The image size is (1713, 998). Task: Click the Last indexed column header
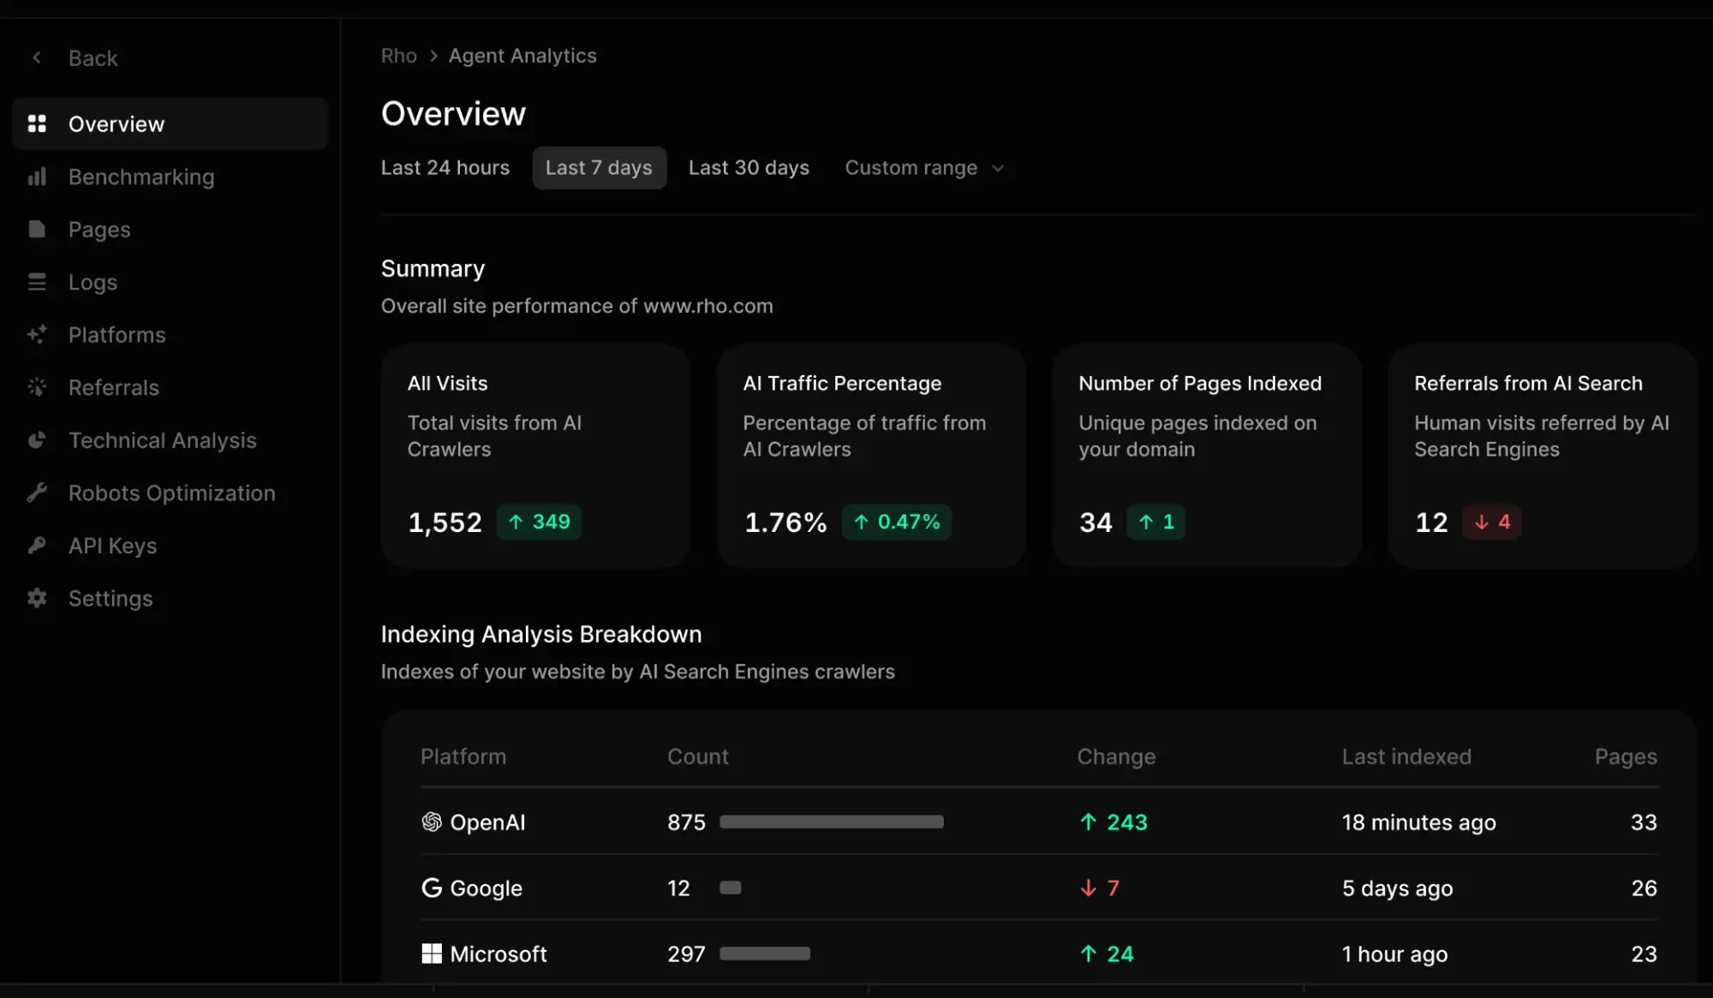coord(1406,756)
